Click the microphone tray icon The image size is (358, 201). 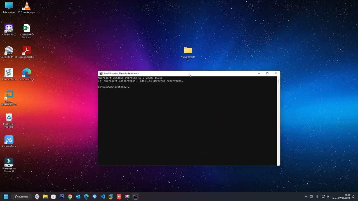coord(317,197)
